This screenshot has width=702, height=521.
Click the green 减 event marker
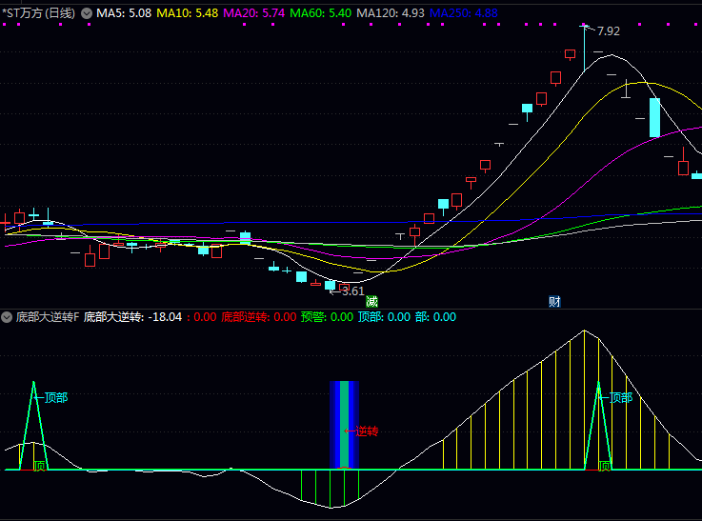coord(371,302)
